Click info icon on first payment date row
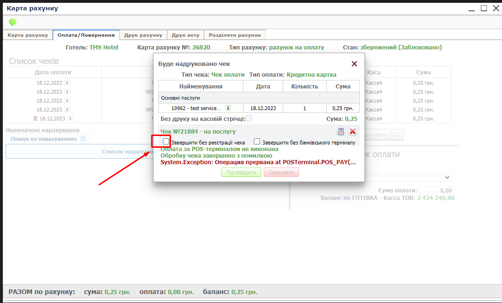Screen dimensions: 502x303 click(x=67, y=83)
